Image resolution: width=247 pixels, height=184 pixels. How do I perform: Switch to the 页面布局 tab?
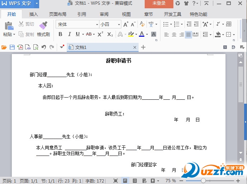click(x=58, y=14)
